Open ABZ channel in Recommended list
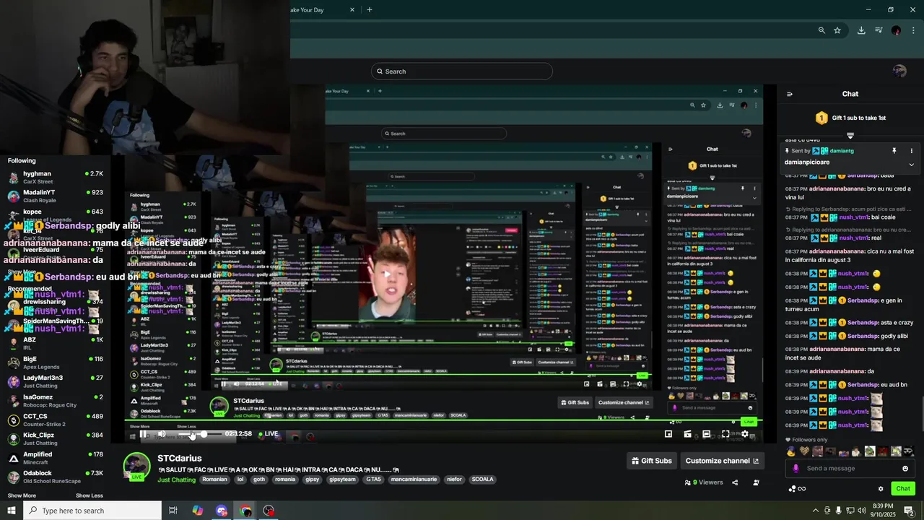The height and width of the screenshot is (520, 924). click(x=55, y=343)
